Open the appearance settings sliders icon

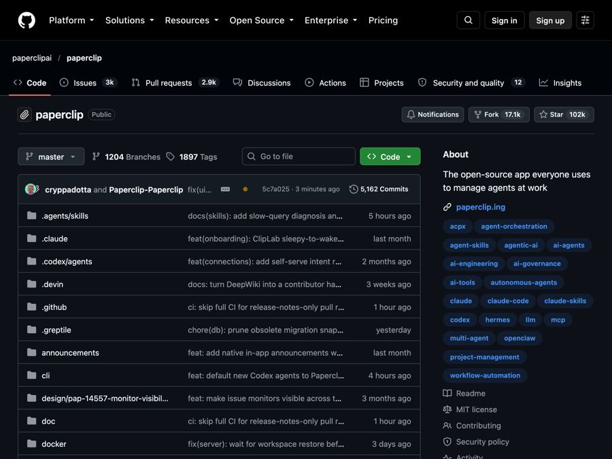click(585, 20)
